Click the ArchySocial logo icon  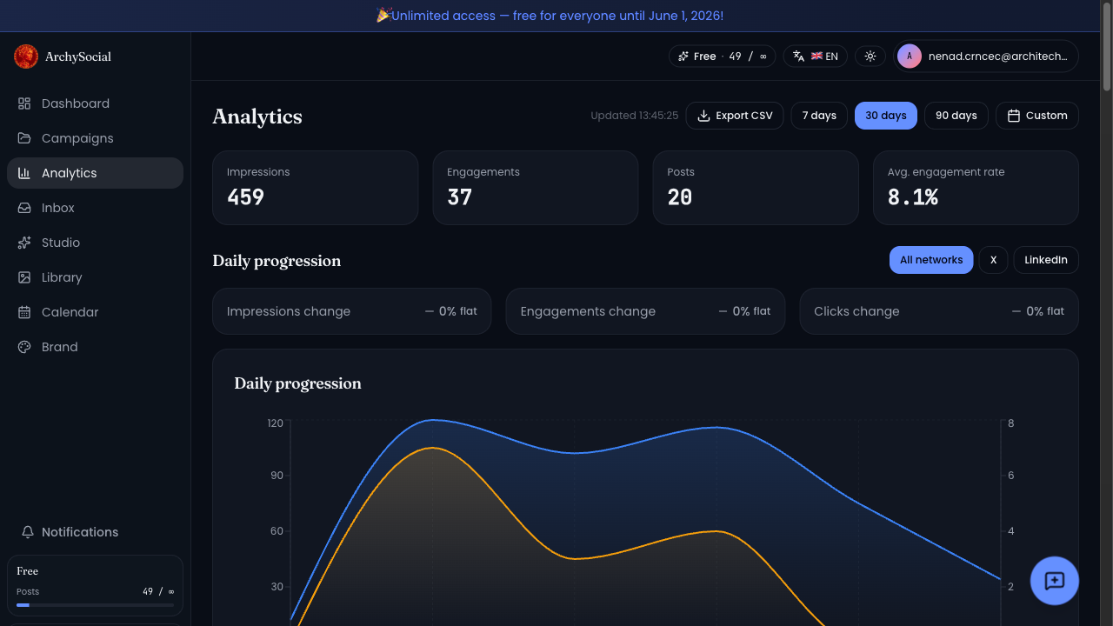26,57
